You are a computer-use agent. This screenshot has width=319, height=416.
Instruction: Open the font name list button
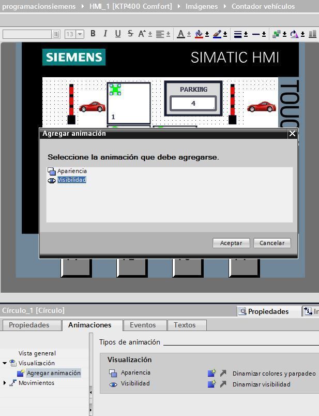56,34
